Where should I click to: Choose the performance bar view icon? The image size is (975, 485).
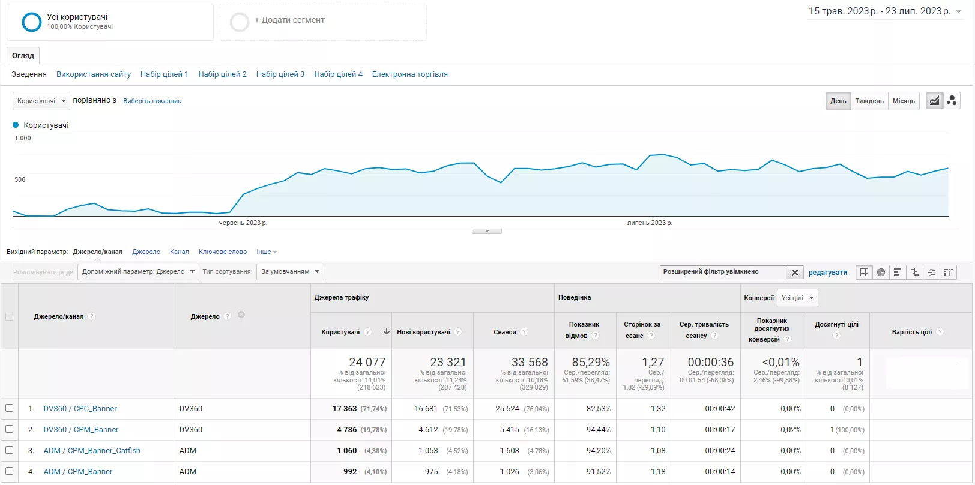point(898,272)
